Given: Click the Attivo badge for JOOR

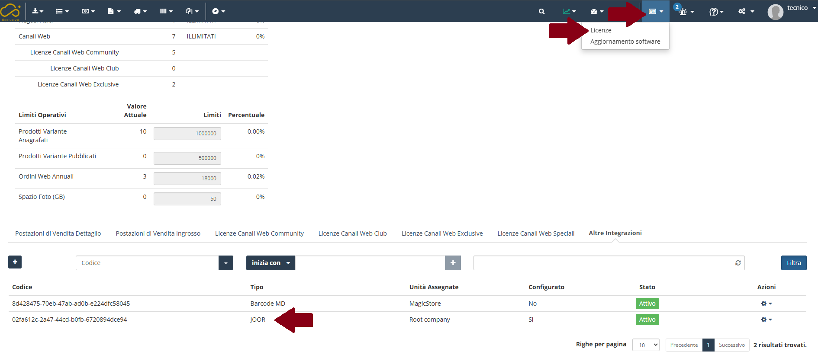Looking at the screenshot, I should pyautogui.click(x=647, y=320).
